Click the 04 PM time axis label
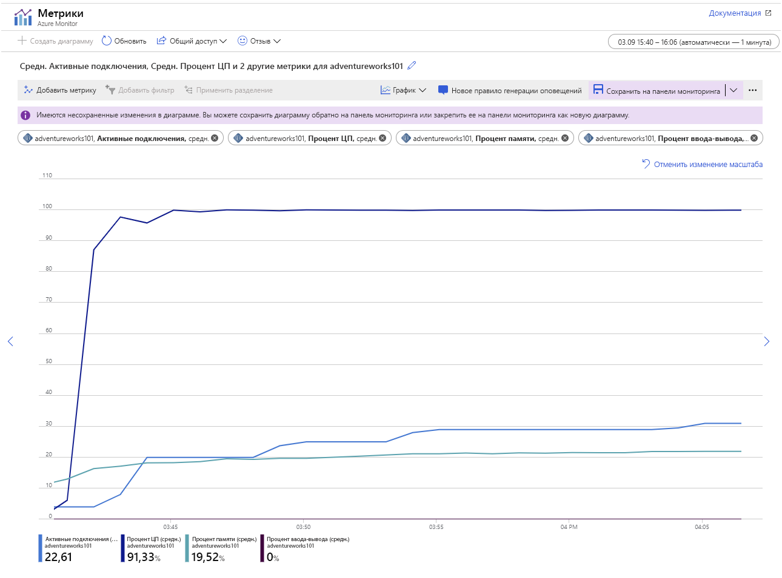 click(x=569, y=527)
